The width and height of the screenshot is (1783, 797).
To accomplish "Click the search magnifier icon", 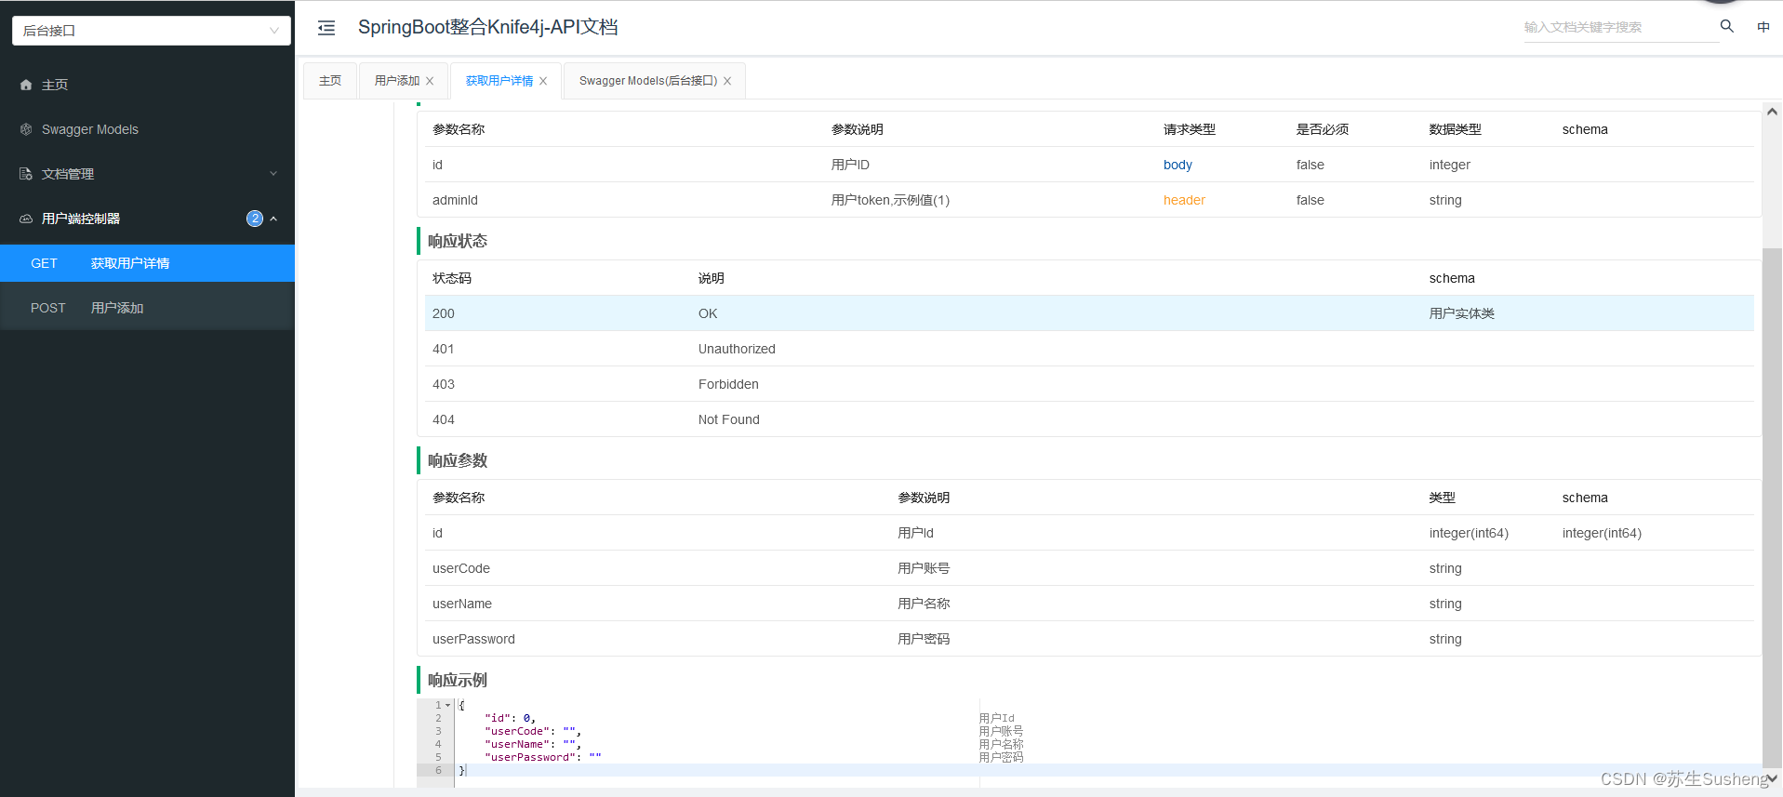I will 1727,26.
